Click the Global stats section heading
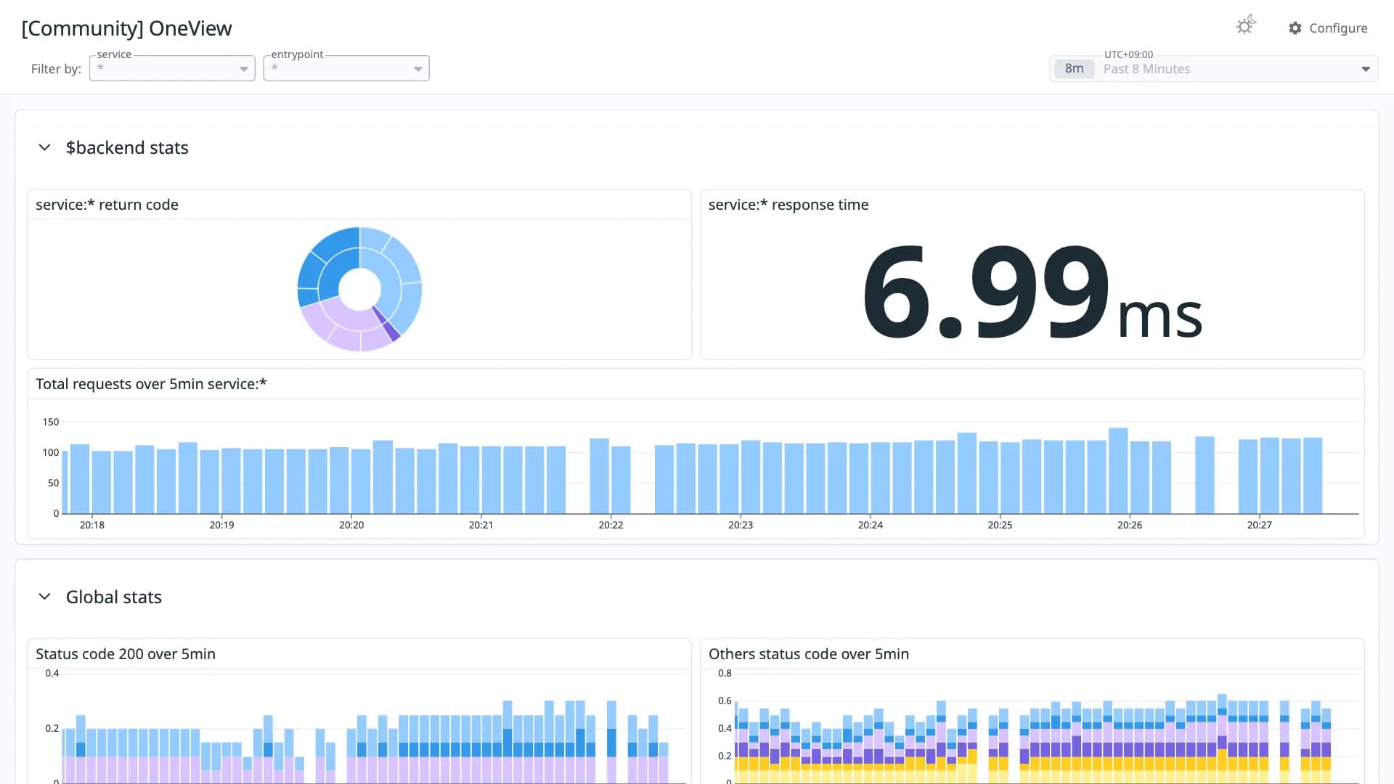Screen dimensions: 1394x784 (114, 597)
